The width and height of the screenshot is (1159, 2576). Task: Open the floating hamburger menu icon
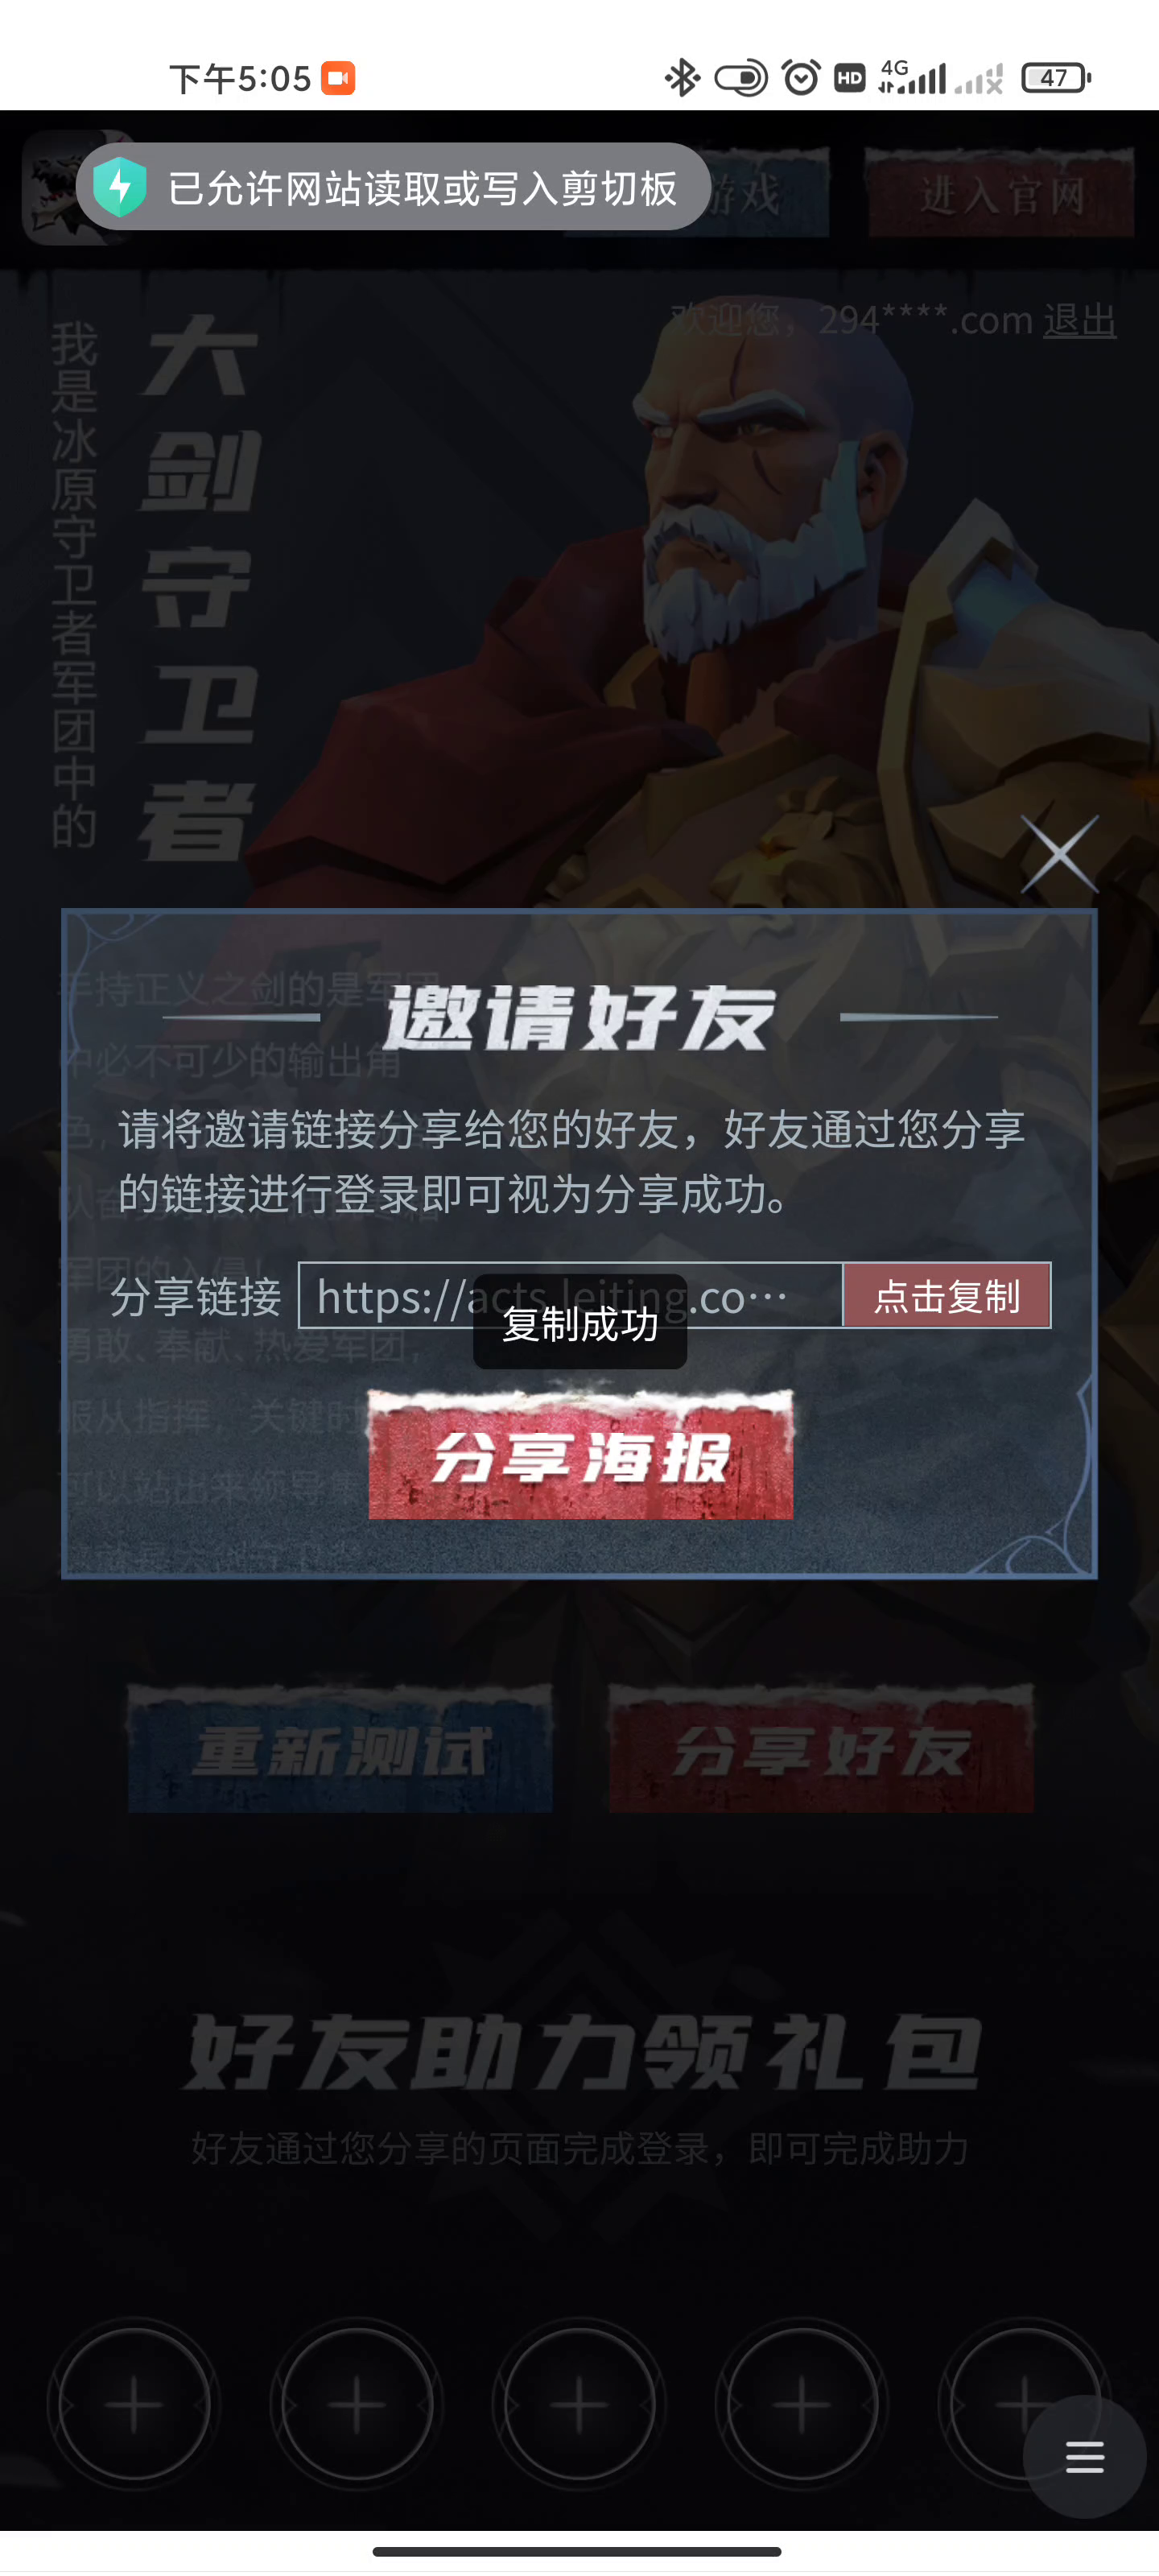click(1084, 2457)
